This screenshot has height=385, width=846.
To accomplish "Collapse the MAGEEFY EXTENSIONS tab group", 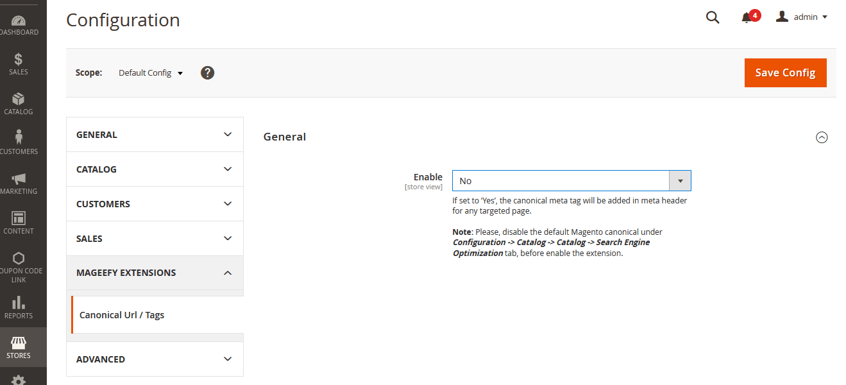I will click(x=155, y=273).
